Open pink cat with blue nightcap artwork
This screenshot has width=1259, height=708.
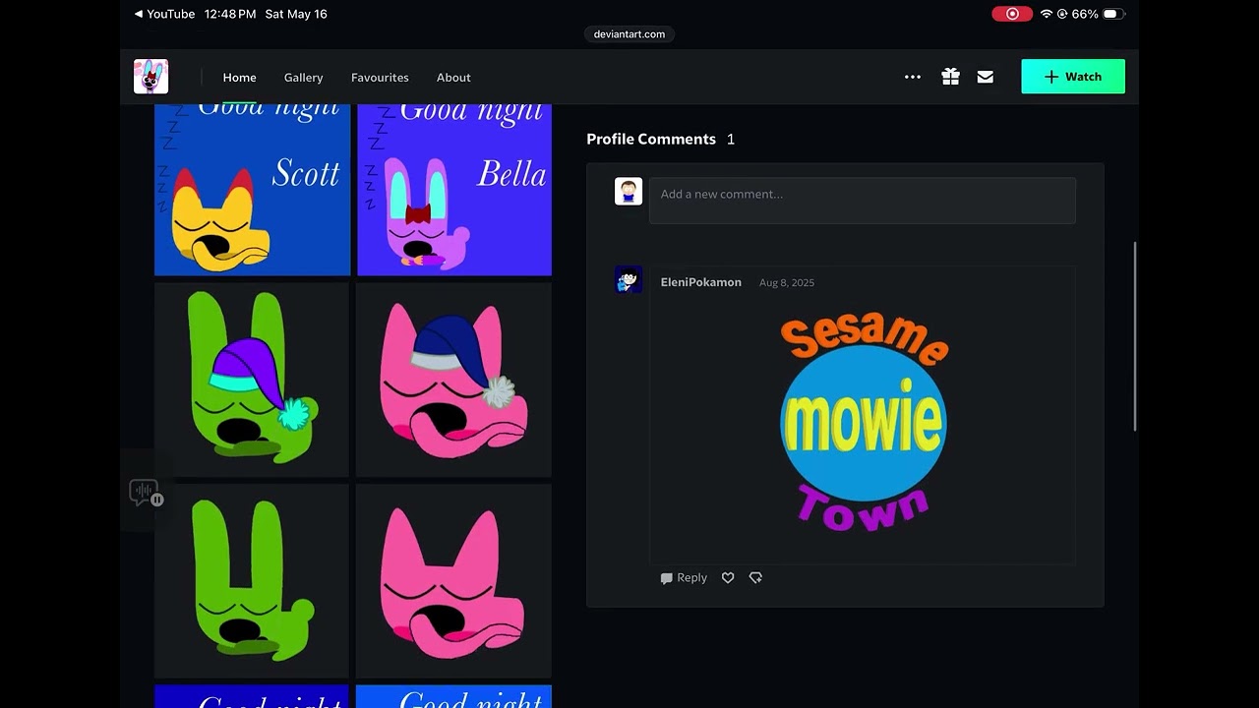point(453,380)
